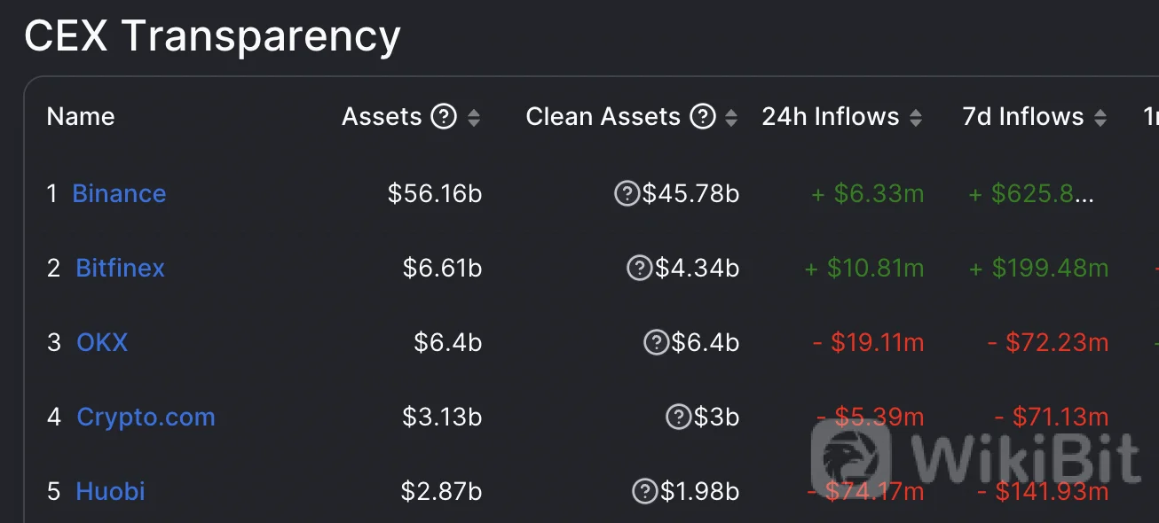Image resolution: width=1159 pixels, height=523 pixels.
Task: Click the 24h Inflows header label
Action: [831, 117]
